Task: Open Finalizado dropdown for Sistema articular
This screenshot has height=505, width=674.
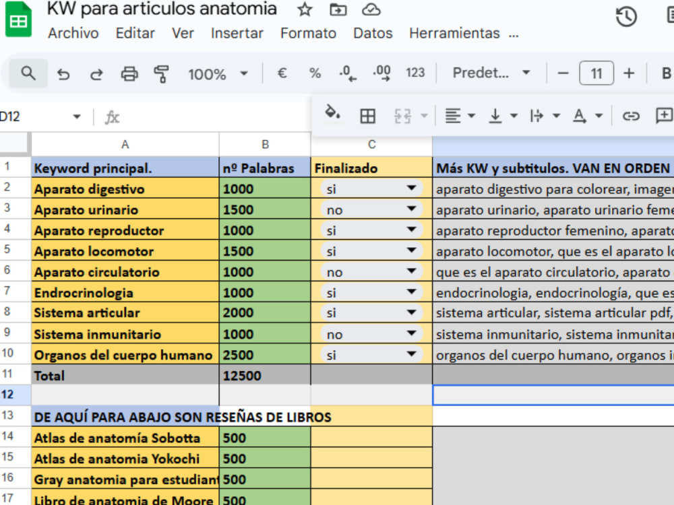Action: coord(412,312)
